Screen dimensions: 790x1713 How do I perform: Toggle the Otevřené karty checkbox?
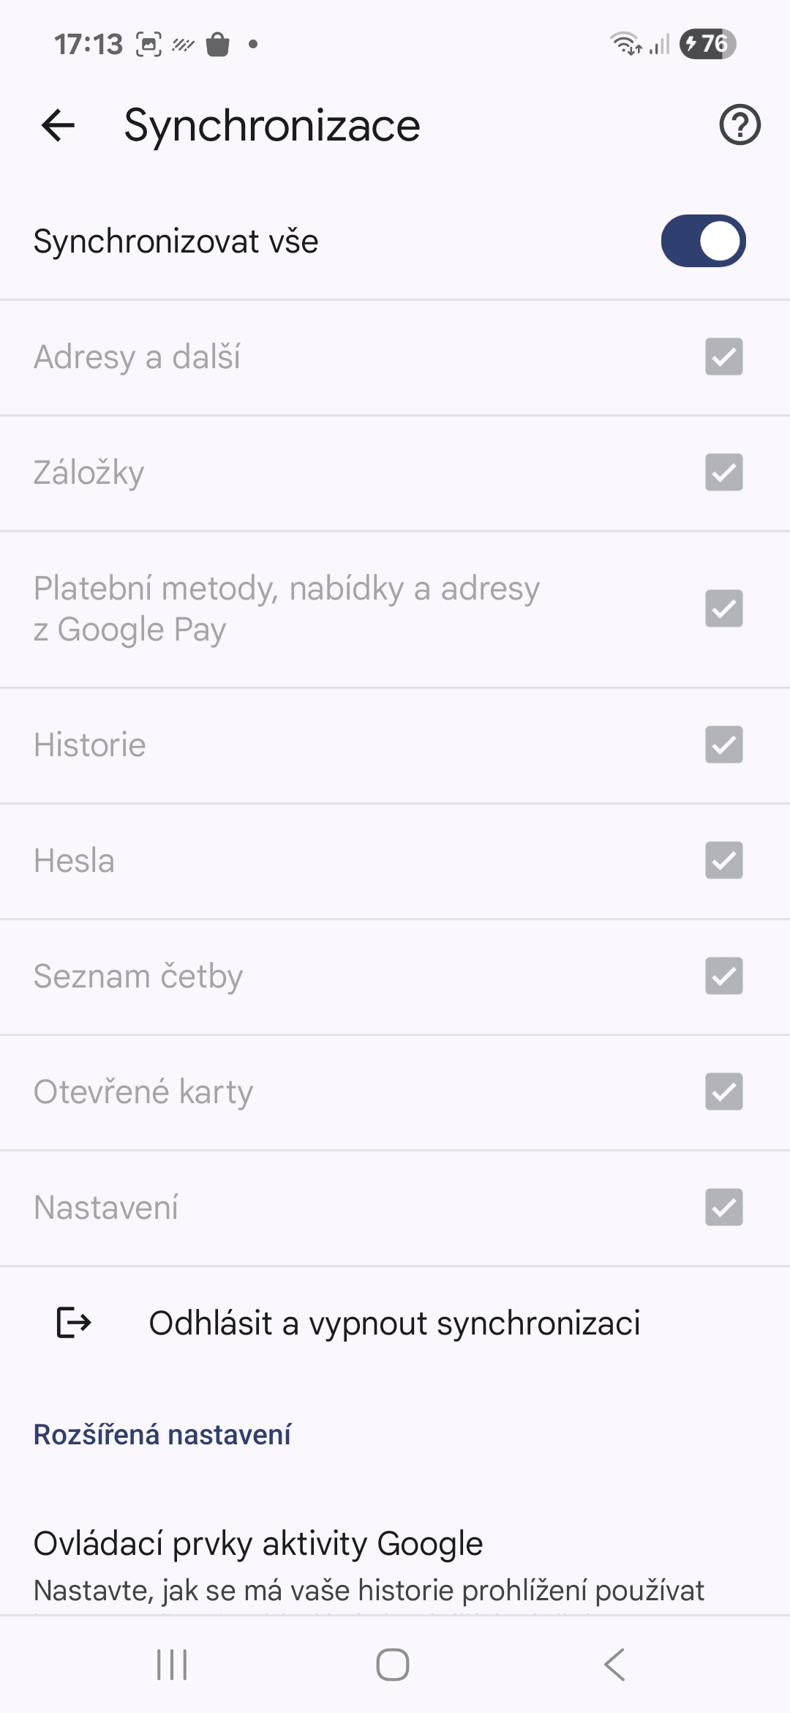(723, 1091)
